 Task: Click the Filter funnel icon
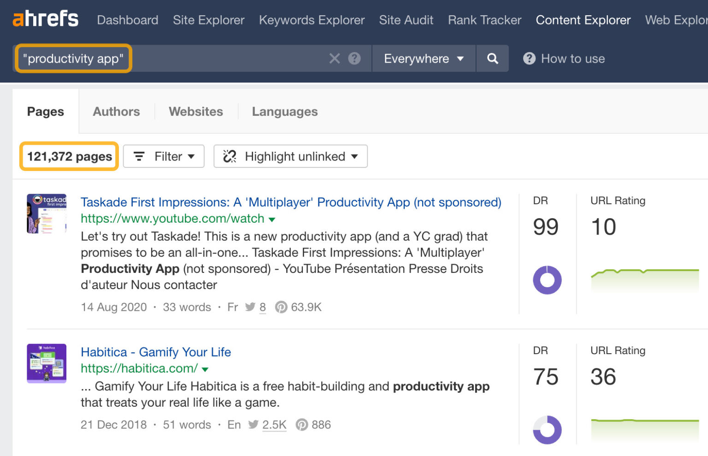click(140, 156)
